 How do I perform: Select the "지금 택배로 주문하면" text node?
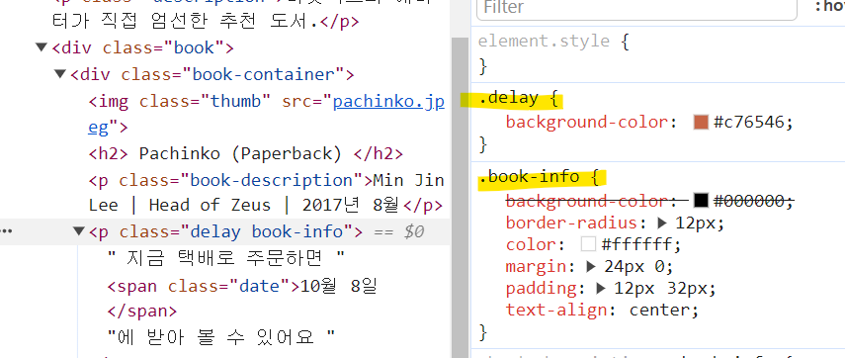click(225, 259)
